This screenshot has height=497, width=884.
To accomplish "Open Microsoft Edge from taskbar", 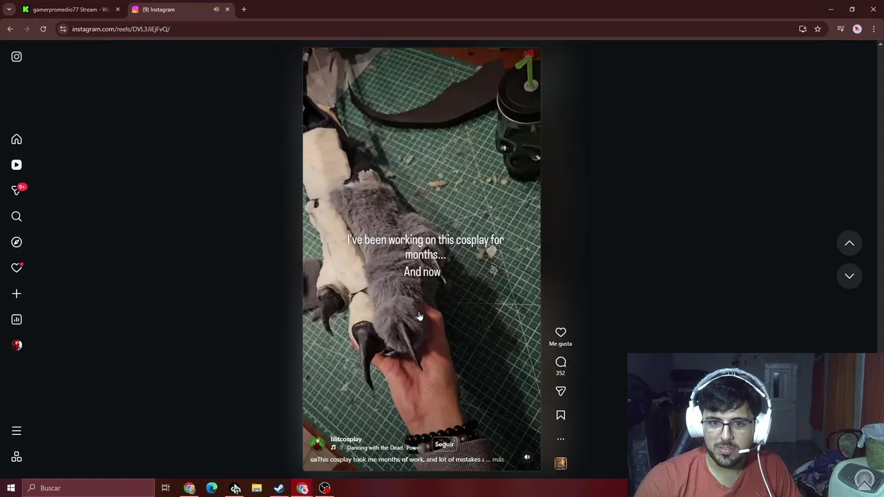I will (x=212, y=488).
